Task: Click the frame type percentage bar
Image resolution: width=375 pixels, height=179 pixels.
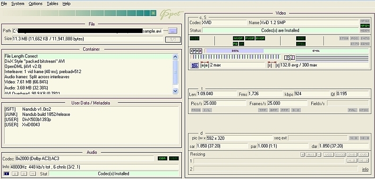Action: 287,51
